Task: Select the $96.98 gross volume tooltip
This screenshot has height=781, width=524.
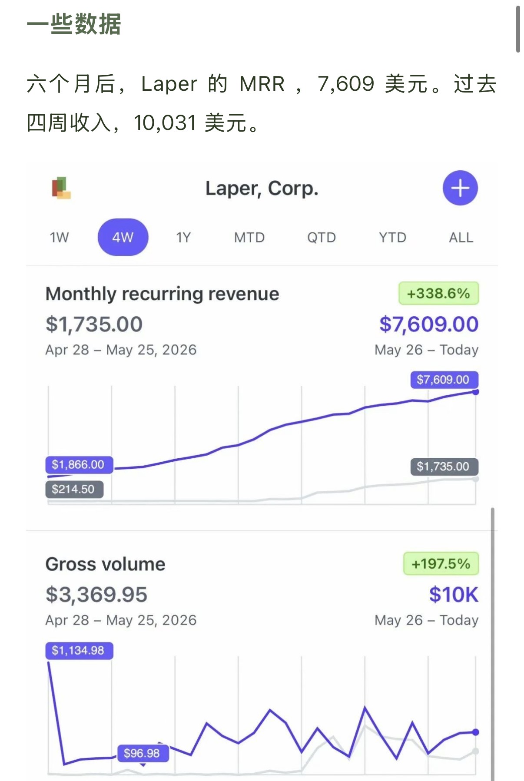Action: click(x=143, y=753)
